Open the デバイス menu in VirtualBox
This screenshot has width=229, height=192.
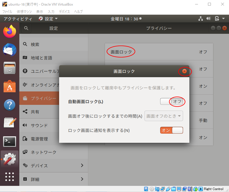click(x=64, y=12)
